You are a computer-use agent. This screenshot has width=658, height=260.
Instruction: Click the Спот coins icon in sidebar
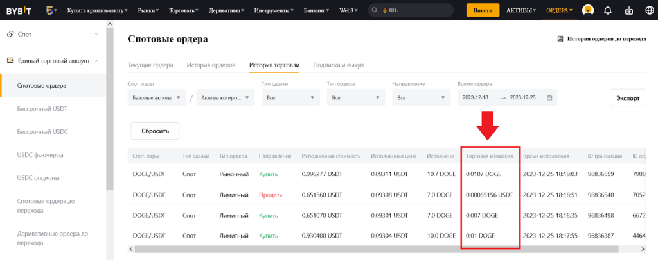pyautogui.click(x=10, y=33)
